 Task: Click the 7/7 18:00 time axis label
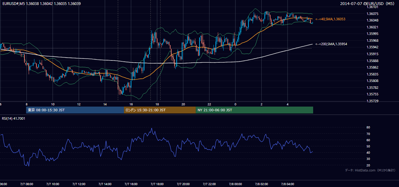click(x=157, y=184)
